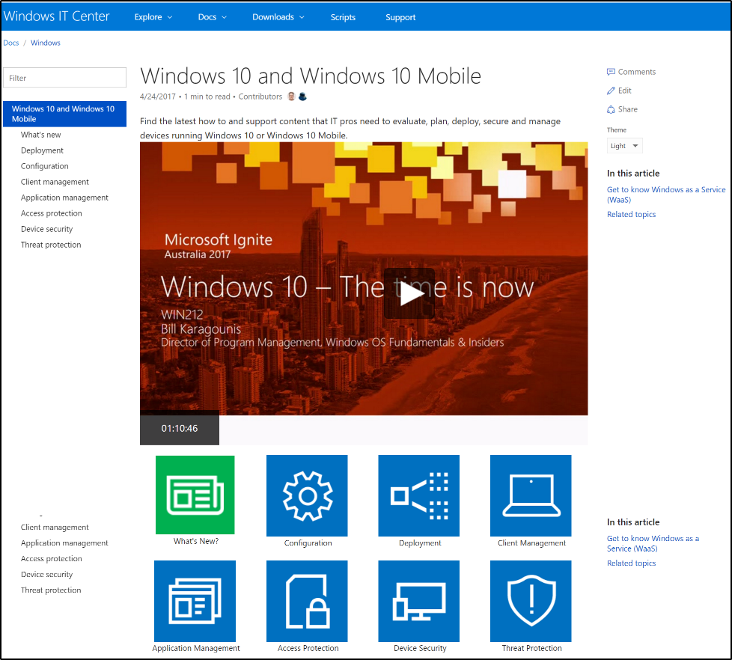The height and width of the screenshot is (660, 732).
Task: Select Access protection in lower sidebar
Action: point(52,559)
